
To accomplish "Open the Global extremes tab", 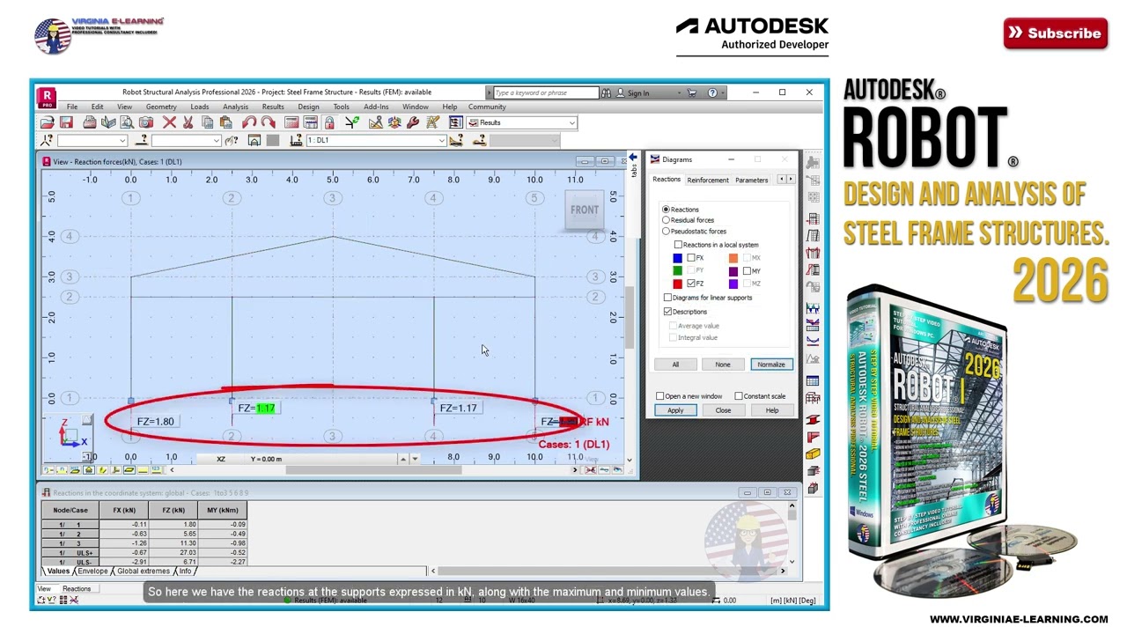I will pyautogui.click(x=144, y=571).
